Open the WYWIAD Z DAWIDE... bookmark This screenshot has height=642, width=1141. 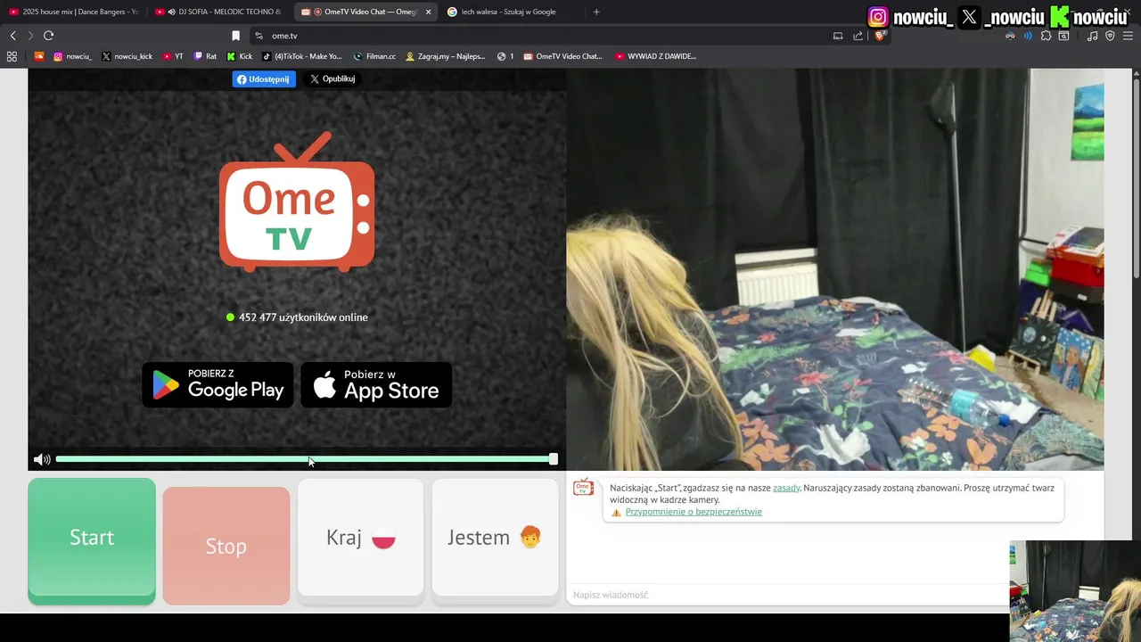tap(656, 56)
